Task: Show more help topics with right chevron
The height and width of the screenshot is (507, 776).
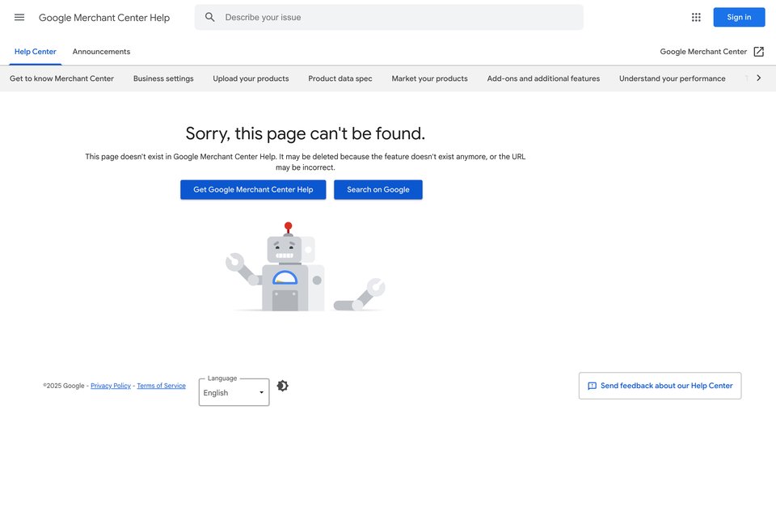Action: click(x=758, y=78)
